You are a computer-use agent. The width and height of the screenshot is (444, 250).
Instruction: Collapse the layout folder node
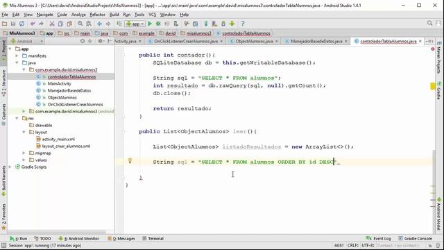(24, 133)
